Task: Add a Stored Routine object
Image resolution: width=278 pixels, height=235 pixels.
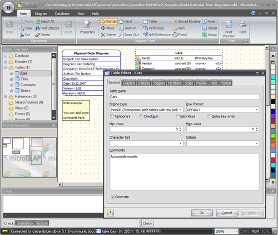Action: pyautogui.click(x=186, y=22)
